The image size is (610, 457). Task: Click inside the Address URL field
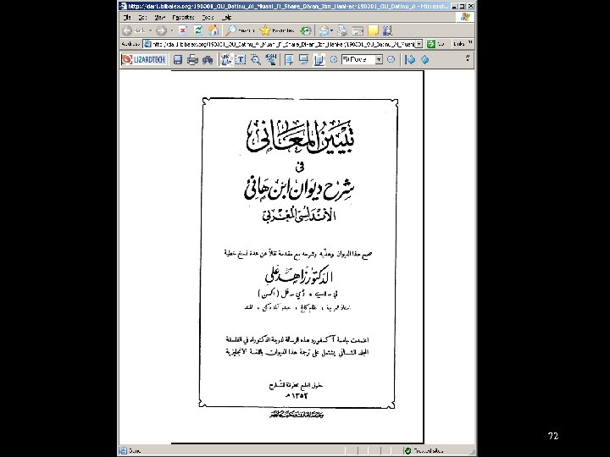pos(279,44)
